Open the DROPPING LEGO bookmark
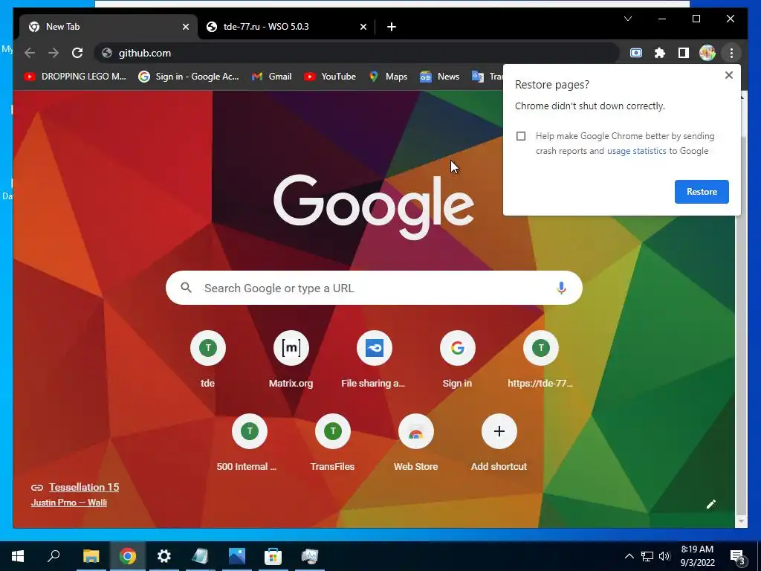761x571 pixels. [75, 77]
